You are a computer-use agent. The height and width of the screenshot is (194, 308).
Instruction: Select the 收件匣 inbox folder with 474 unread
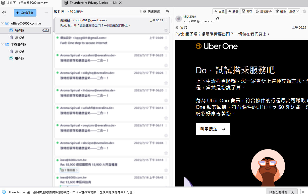pos(26,30)
